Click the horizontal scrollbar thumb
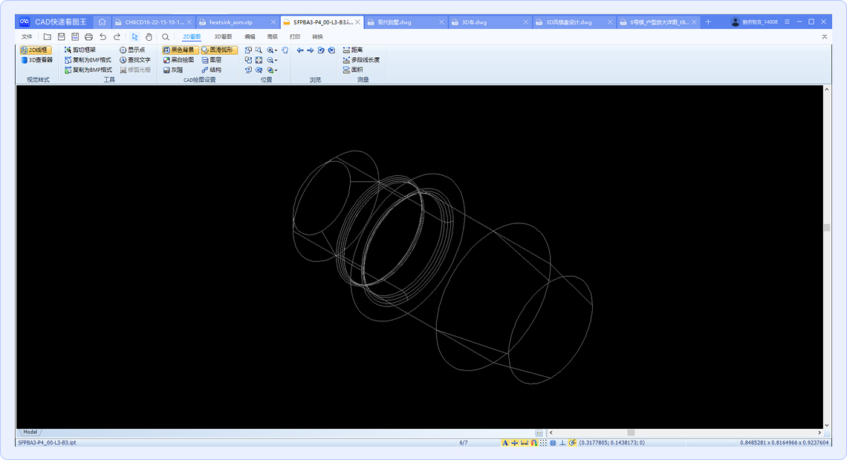The height and width of the screenshot is (460, 847). click(x=630, y=433)
